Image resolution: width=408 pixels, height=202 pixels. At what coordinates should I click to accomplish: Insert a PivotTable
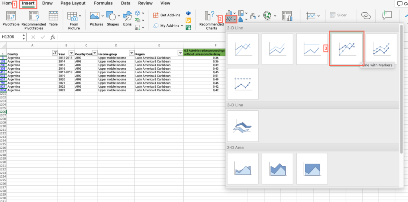pos(11,19)
